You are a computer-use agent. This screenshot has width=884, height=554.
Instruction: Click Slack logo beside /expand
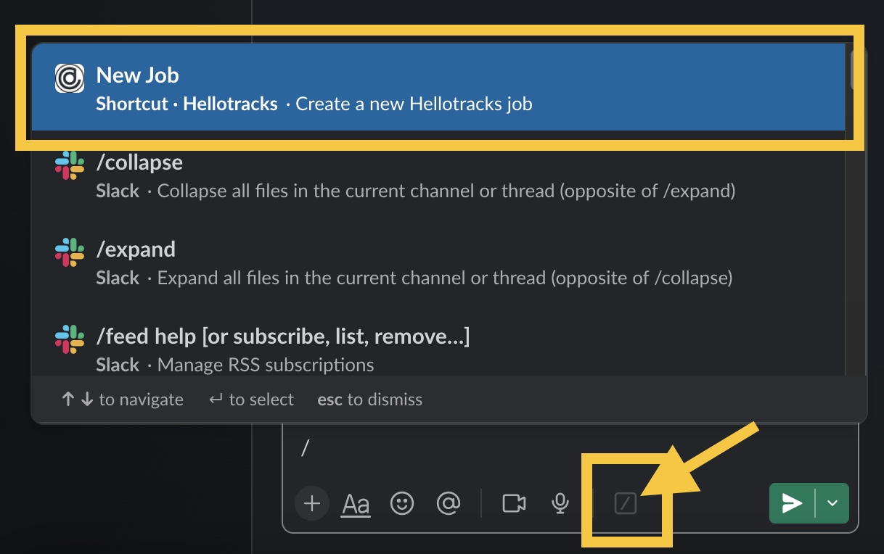70,252
